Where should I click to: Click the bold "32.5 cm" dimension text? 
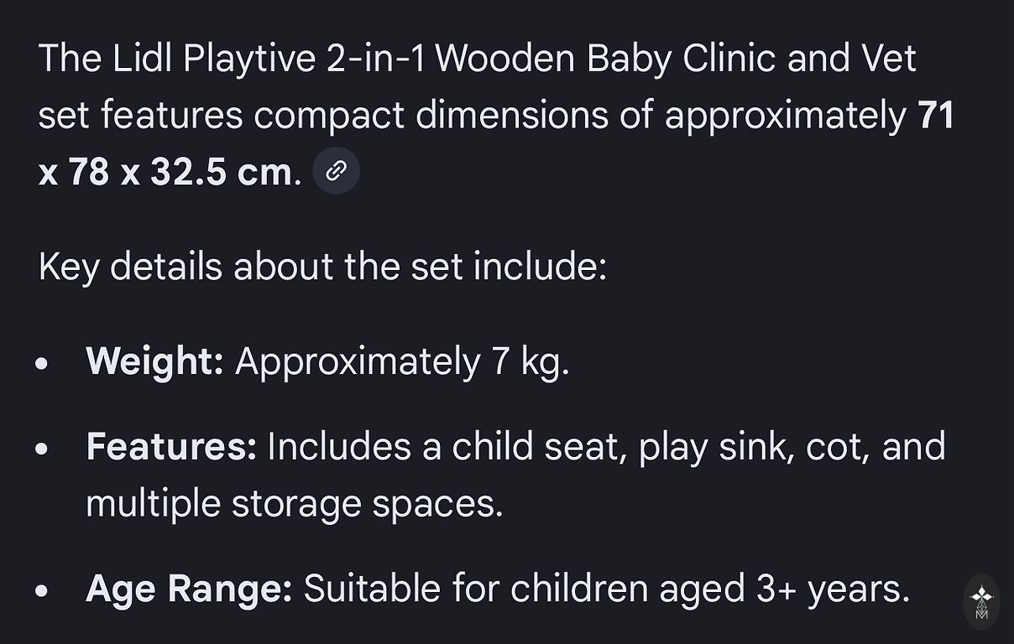pyautogui.click(x=222, y=172)
